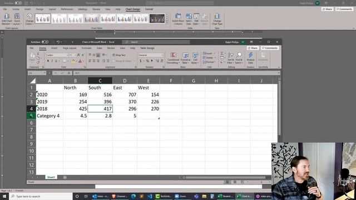Click cell containing 425
The image size is (356, 200).
76,109
